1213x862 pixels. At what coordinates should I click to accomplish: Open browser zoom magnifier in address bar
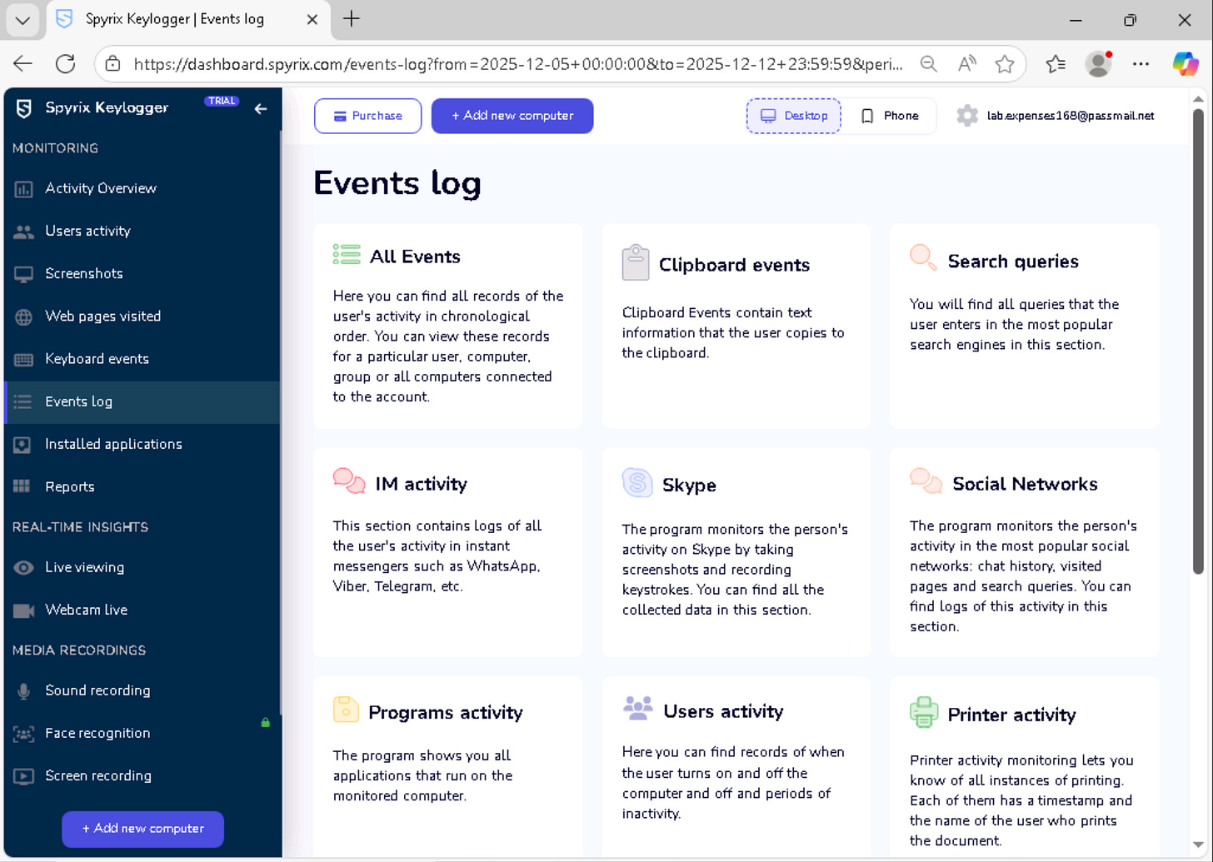coord(929,64)
